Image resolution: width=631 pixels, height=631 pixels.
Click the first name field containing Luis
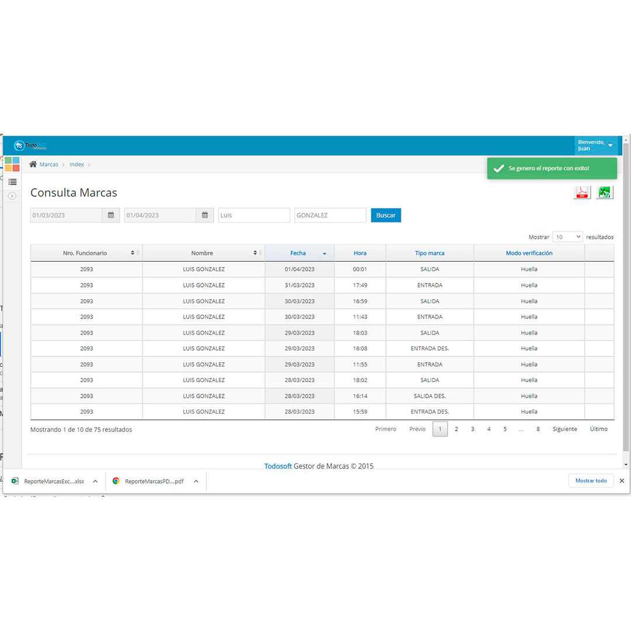click(254, 215)
